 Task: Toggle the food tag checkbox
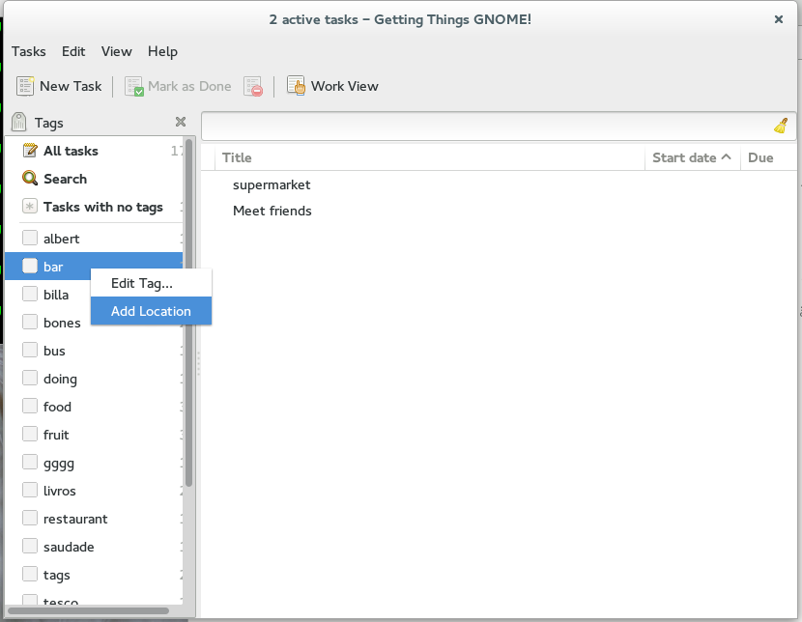[x=30, y=406]
